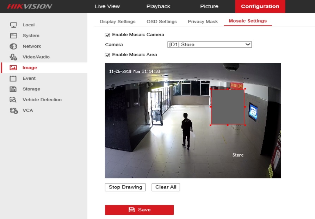The height and width of the screenshot is (219, 315).
Task: Click the Event calendar icon
Action: click(13, 78)
